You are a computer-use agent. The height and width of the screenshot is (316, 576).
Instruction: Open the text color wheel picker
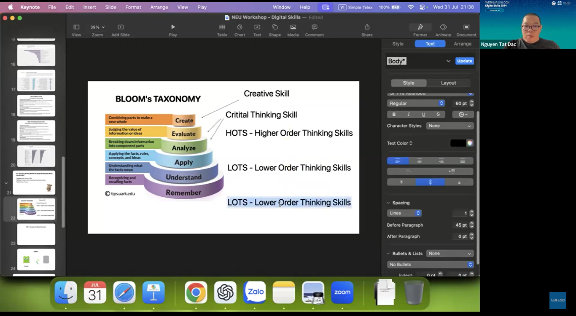pos(470,143)
